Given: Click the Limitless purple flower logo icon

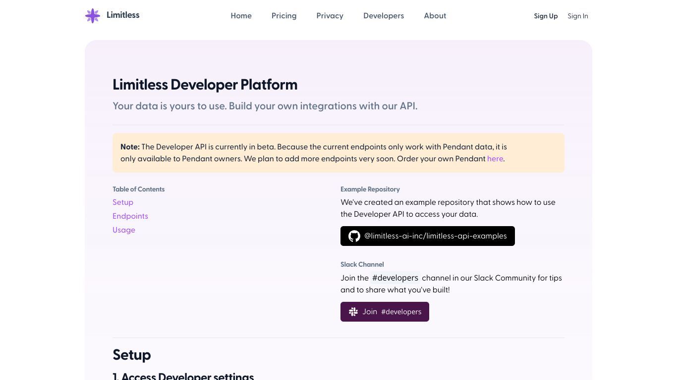Looking at the screenshot, I should (x=93, y=16).
